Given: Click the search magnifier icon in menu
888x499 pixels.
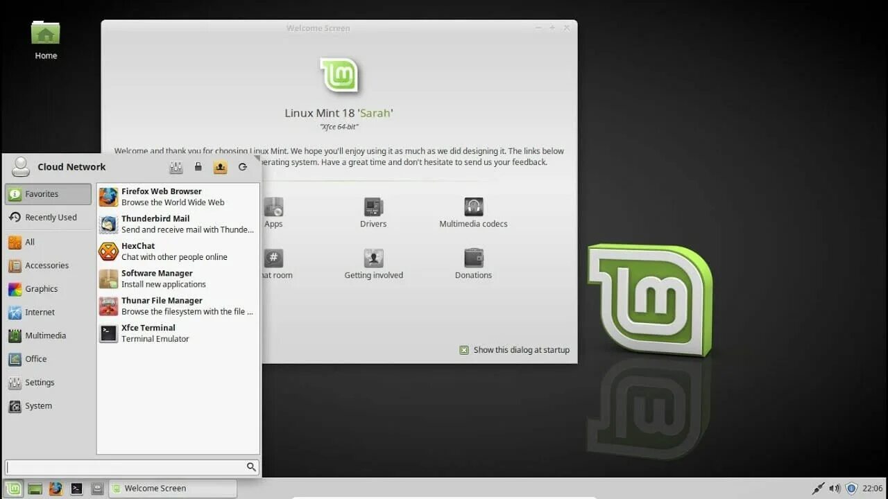Looking at the screenshot, I should click(251, 467).
